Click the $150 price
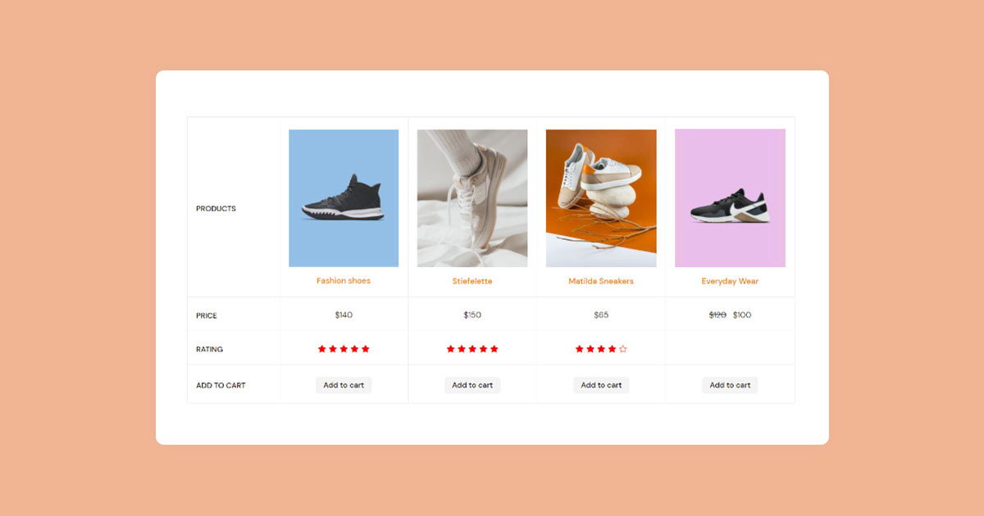The image size is (984, 516). click(472, 315)
